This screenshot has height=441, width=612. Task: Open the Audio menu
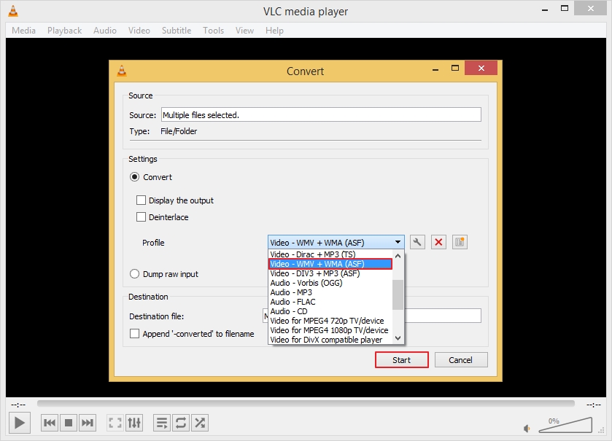104,31
